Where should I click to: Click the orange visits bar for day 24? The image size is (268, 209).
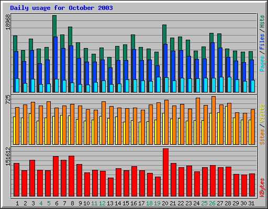pos(198,121)
